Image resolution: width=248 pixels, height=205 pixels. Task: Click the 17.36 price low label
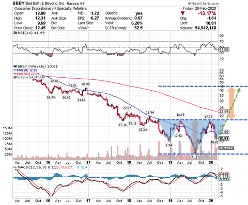click(122, 125)
